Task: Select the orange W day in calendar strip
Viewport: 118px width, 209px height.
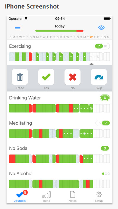Action: (x=91, y=37)
